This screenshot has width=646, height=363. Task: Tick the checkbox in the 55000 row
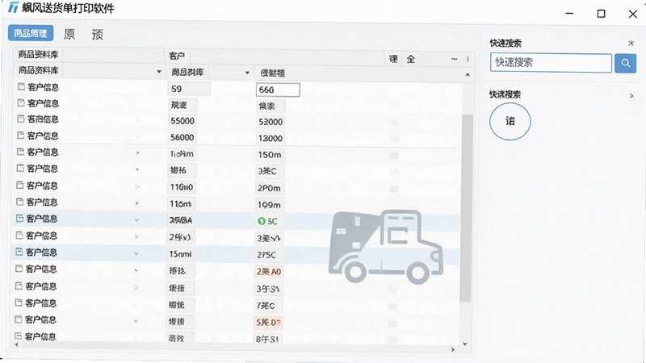click(21, 119)
